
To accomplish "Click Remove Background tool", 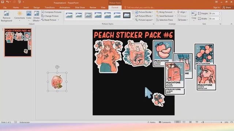I will coord(7,16).
